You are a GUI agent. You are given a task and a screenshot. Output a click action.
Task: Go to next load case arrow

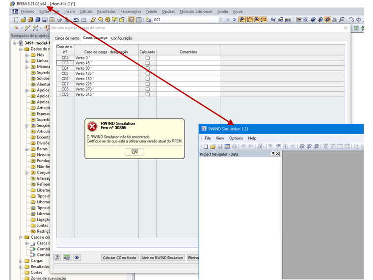pyautogui.click(x=234, y=20)
